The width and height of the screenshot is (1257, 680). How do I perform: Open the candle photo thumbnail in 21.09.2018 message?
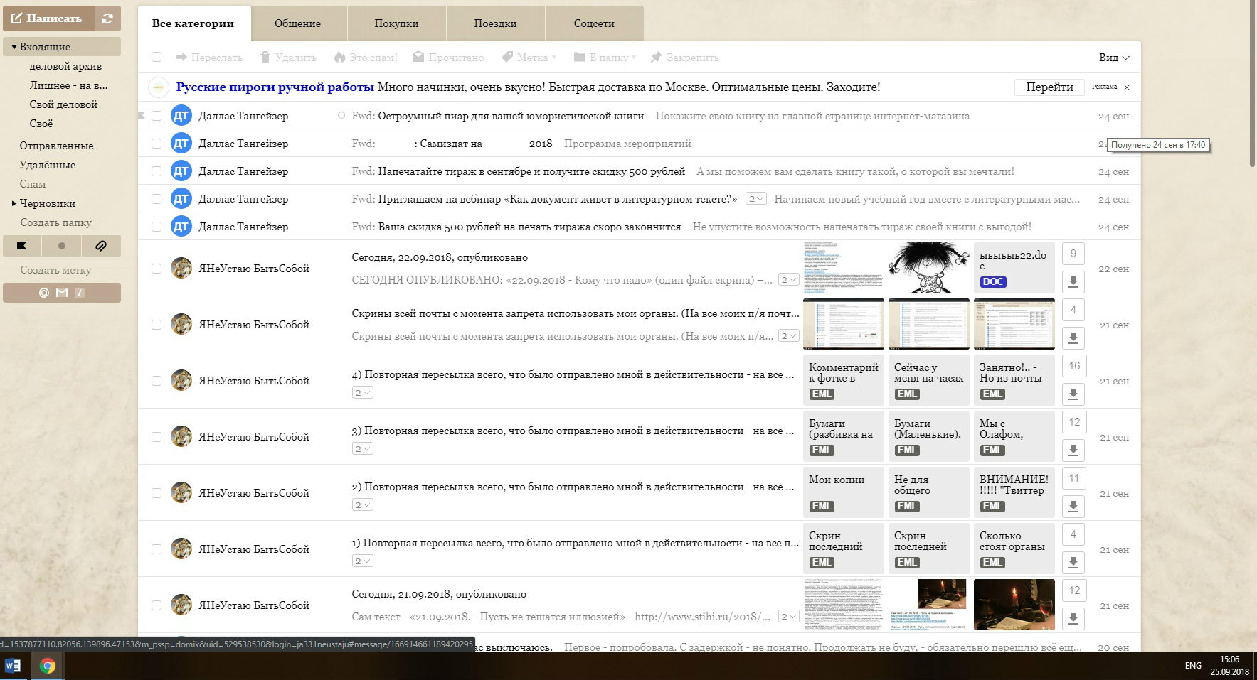tap(1014, 604)
